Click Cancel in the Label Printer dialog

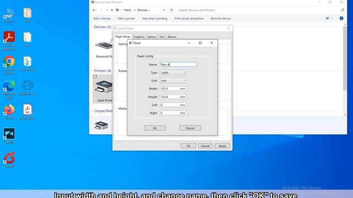point(205,146)
